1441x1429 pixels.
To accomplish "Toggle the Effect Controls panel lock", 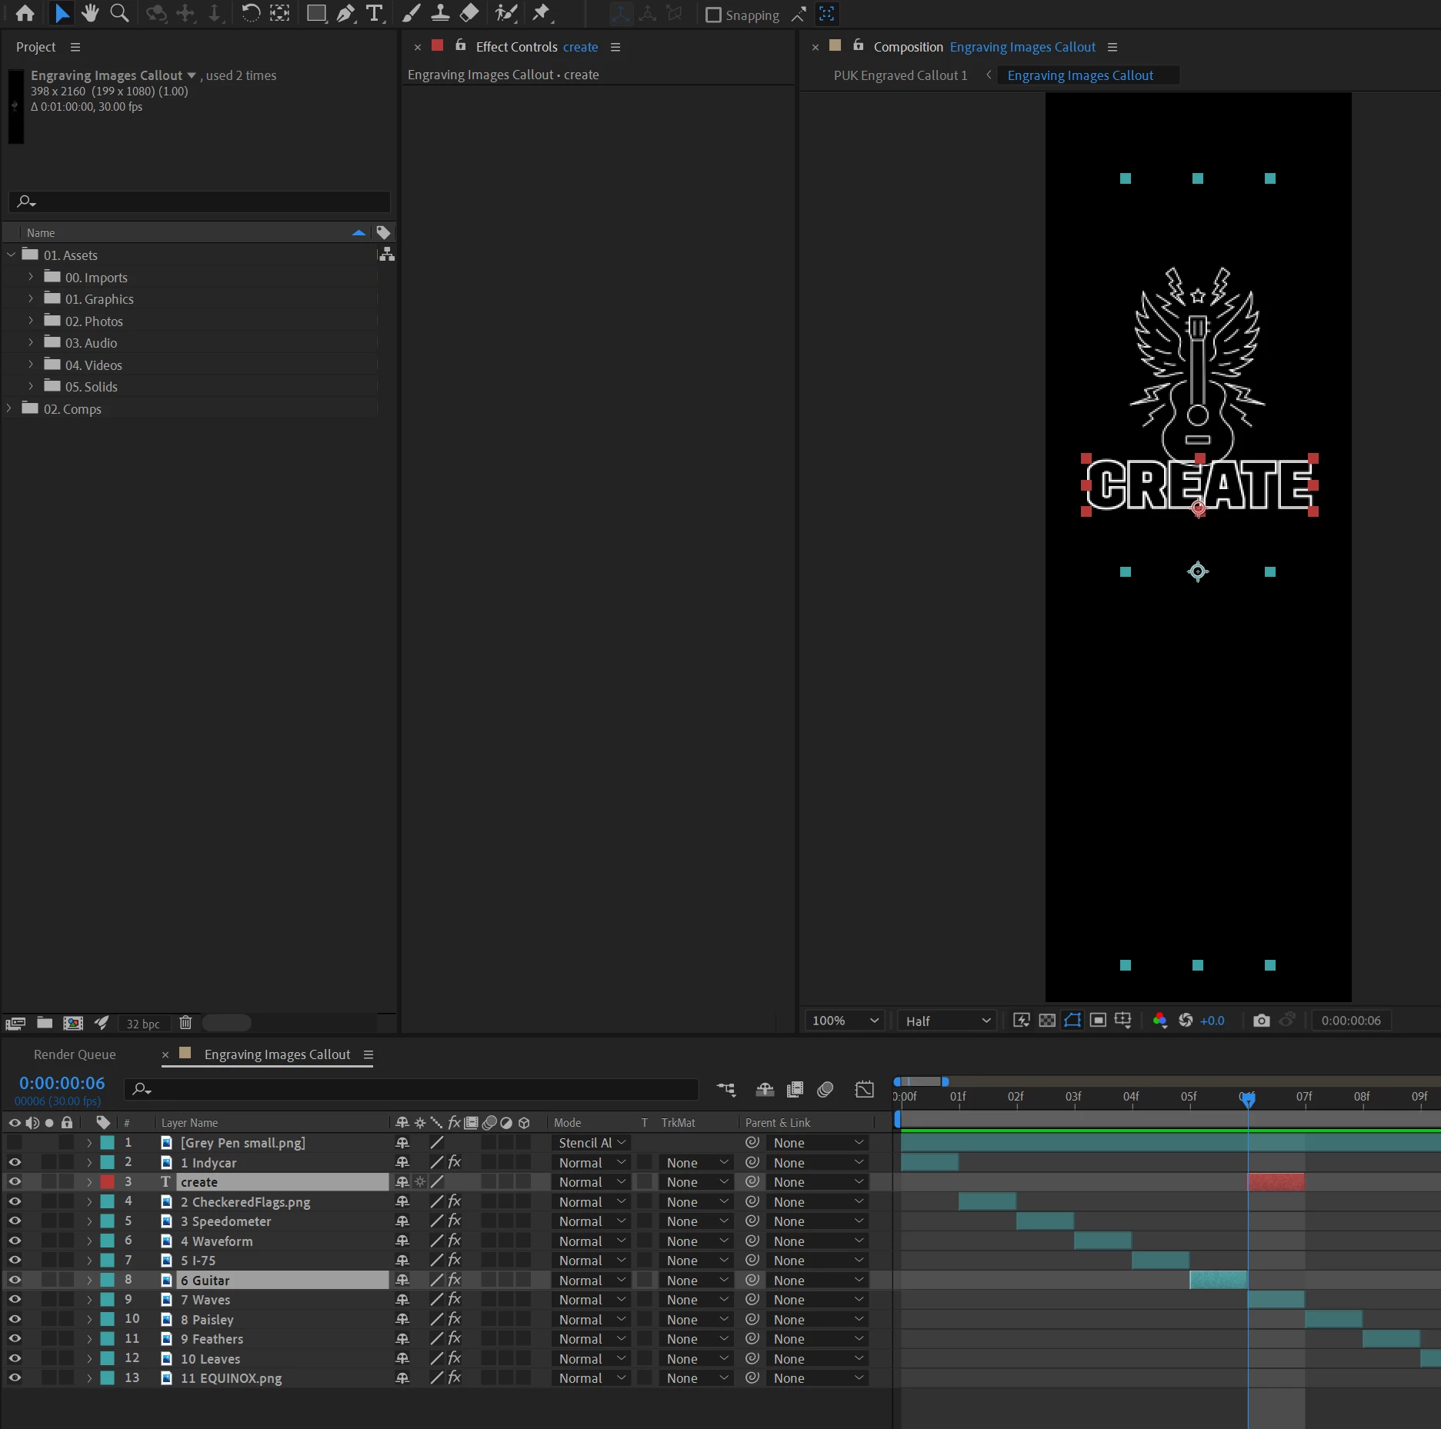I will 460,45.
